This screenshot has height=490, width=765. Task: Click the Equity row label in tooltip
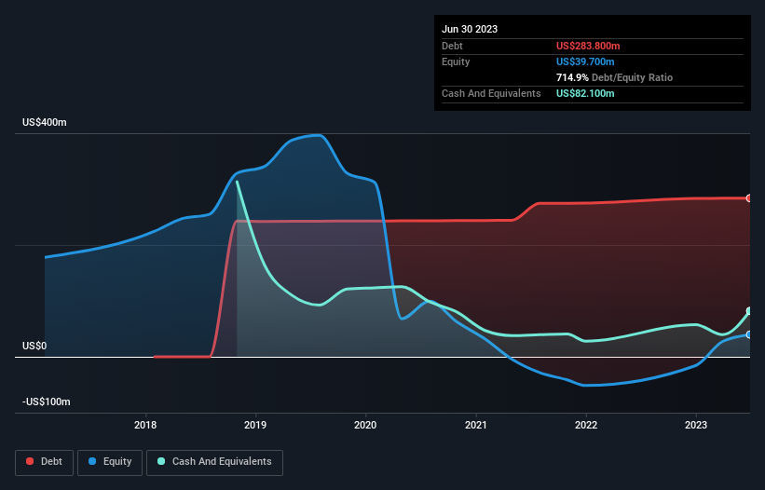click(x=456, y=61)
